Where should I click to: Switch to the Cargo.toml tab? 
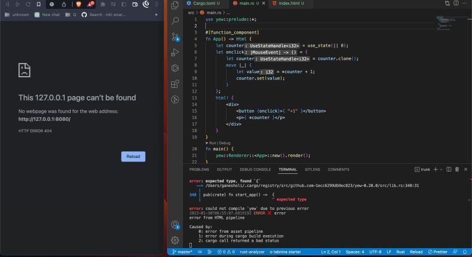coord(203,4)
